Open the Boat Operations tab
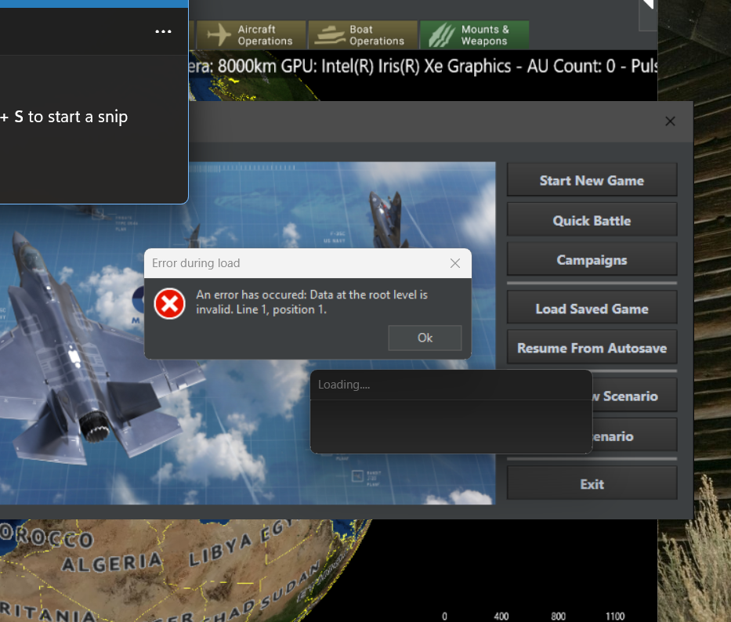 click(363, 35)
